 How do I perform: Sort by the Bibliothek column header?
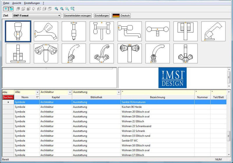pos(96,97)
